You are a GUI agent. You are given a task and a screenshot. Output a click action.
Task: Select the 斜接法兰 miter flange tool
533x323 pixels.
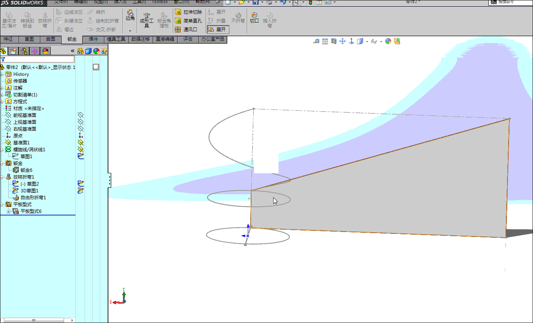pyautogui.click(x=69, y=21)
